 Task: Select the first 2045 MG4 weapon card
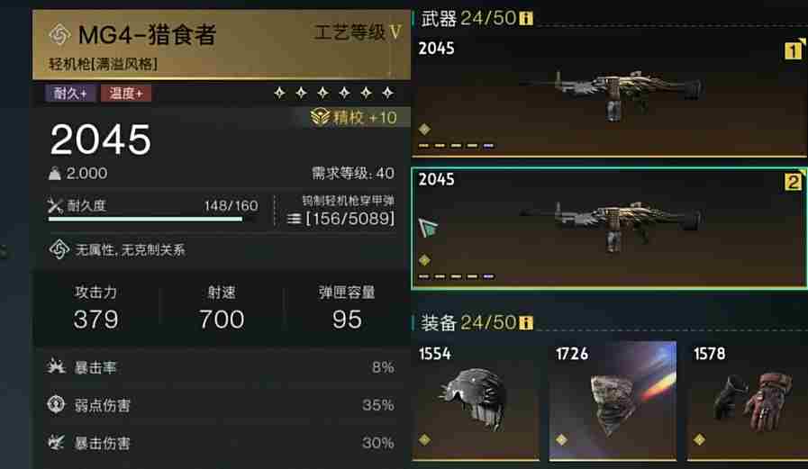click(610, 95)
